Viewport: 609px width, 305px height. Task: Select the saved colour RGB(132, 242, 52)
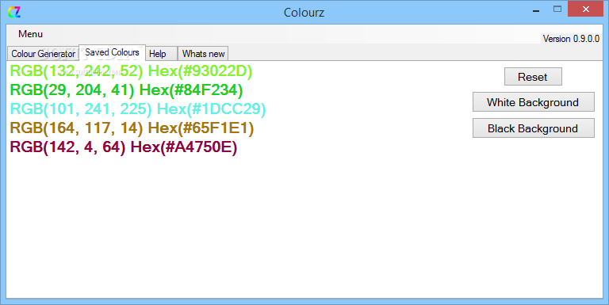tap(131, 71)
